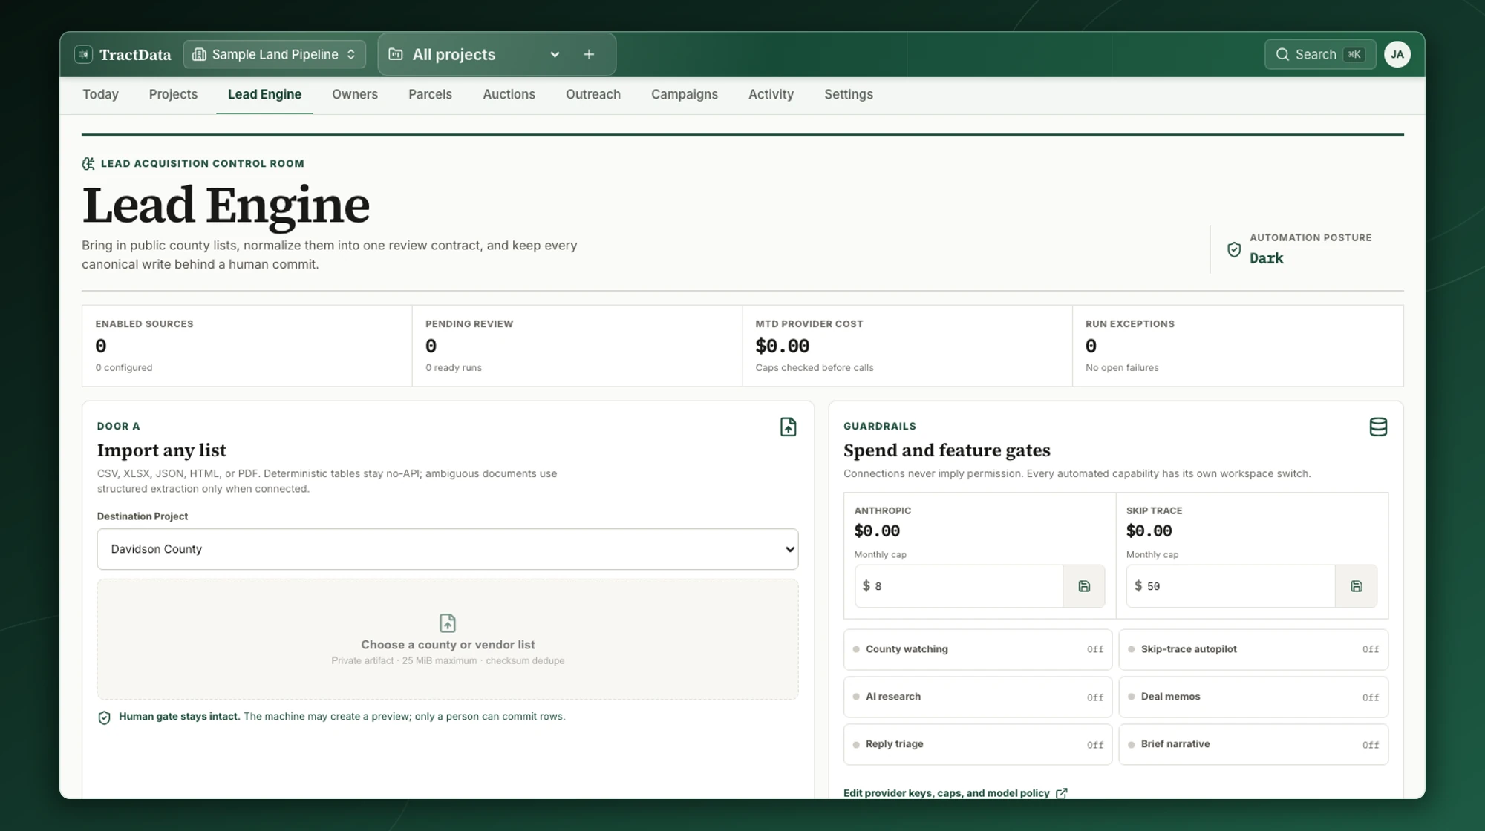Open the Search box

coord(1319,54)
